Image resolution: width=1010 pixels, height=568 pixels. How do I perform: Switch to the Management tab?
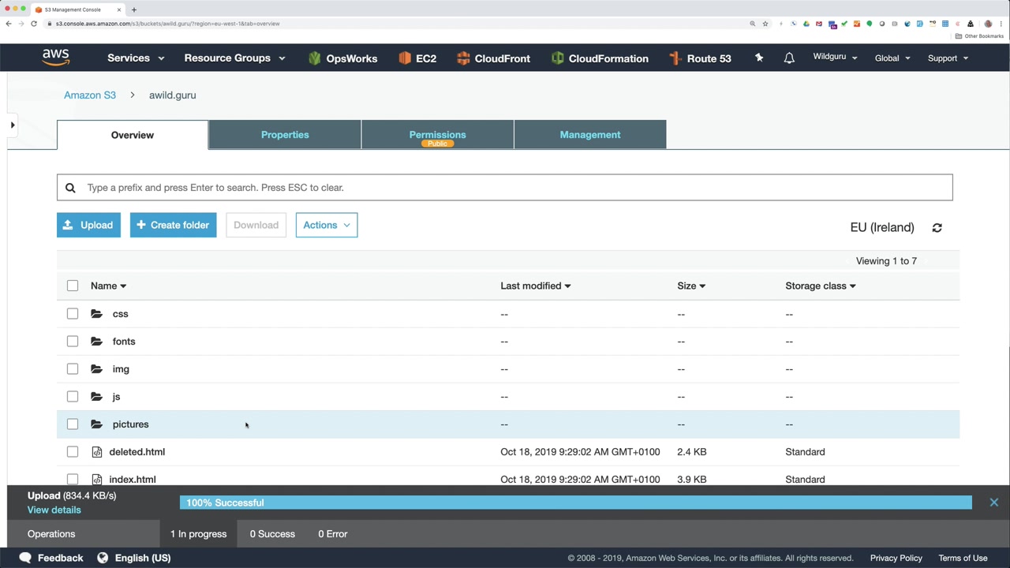[x=590, y=135]
